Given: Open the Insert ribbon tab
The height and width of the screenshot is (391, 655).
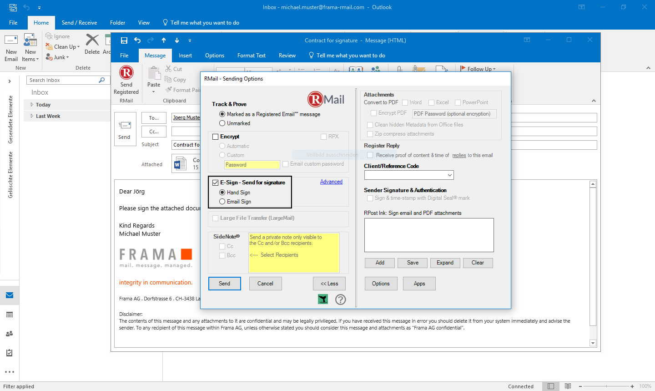Looking at the screenshot, I should tap(185, 56).
